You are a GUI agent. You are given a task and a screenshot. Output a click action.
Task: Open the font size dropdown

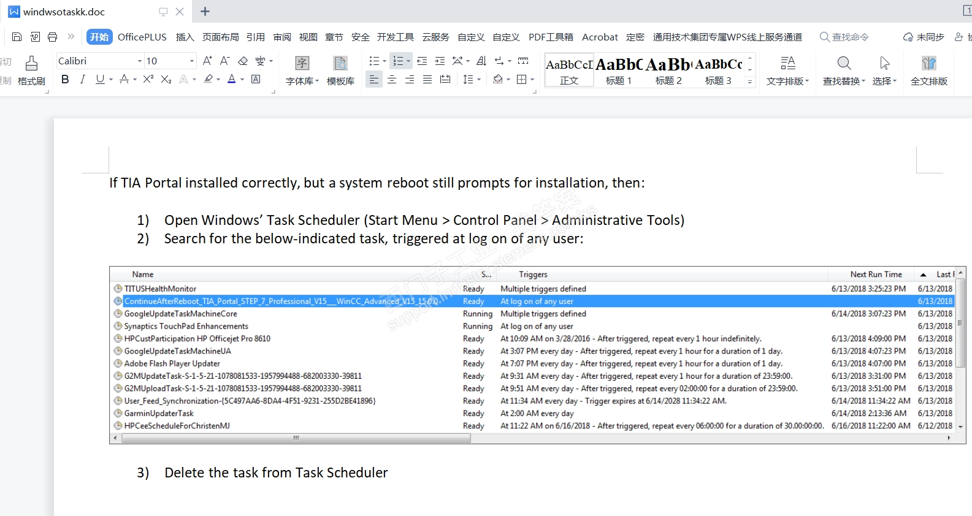(x=192, y=61)
